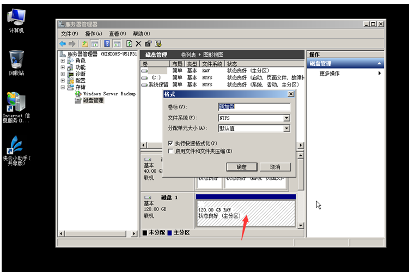Click the volume label (卷标) text field
The width and height of the screenshot is (409, 272).
(253, 107)
